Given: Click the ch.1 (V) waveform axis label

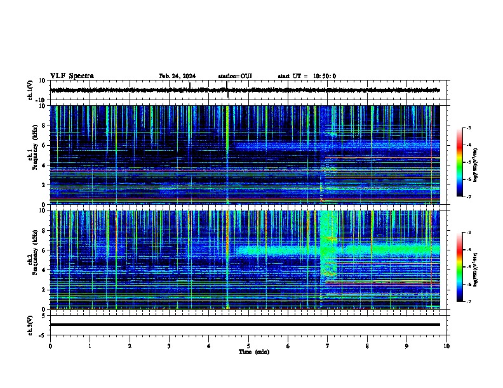Looking at the screenshot, I should (x=30, y=90).
